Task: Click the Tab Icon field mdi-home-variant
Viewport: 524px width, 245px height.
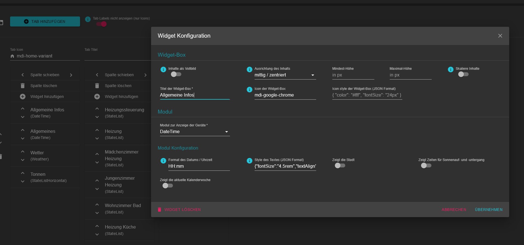Action: (x=45, y=56)
